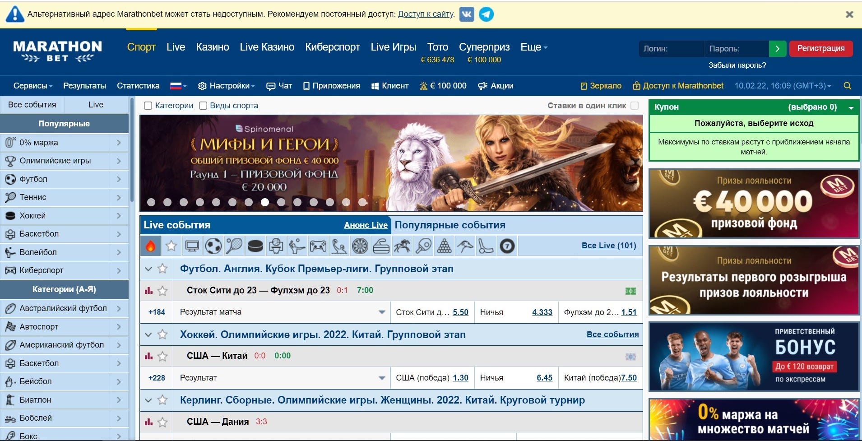Open the Еще menu dropdown
This screenshot has height=441, width=862.
click(x=534, y=47)
